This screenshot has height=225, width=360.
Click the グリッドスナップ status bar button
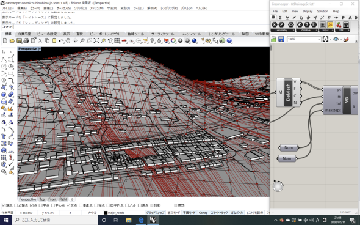156,213
